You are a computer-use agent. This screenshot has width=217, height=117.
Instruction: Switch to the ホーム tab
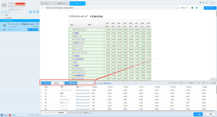point(46,4)
